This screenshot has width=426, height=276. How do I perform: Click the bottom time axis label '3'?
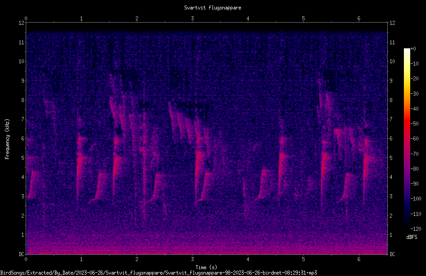tap(192, 259)
